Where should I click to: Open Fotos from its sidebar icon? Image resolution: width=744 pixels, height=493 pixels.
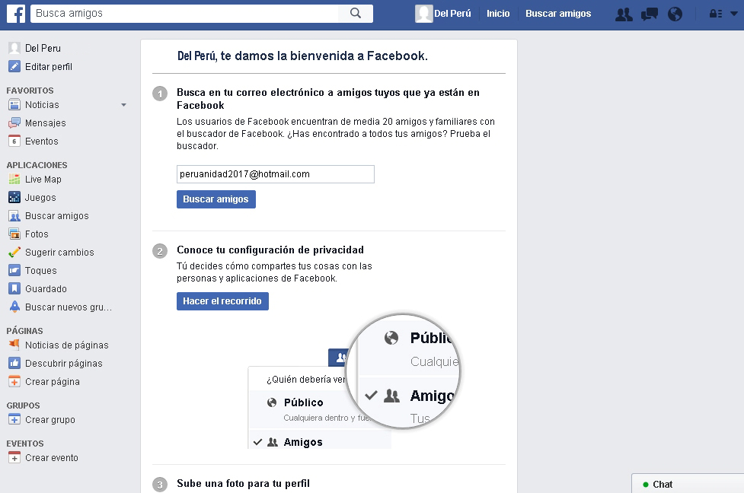[13, 234]
